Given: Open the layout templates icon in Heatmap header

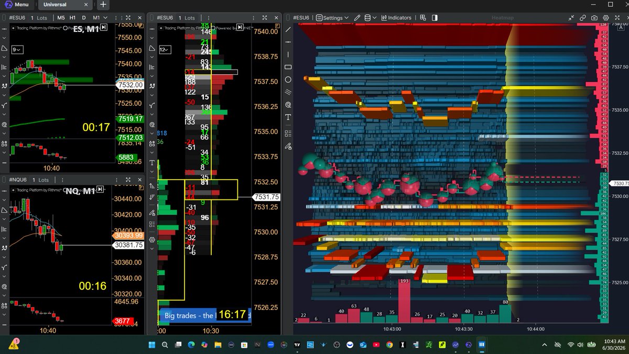Looking at the screenshot, I should [x=423, y=17].
